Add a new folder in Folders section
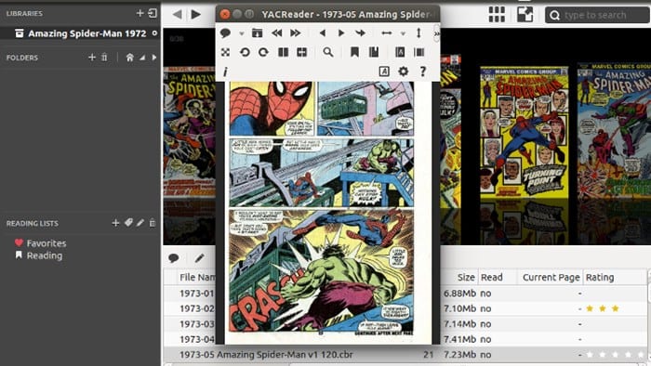The width and height of the screenshot is (651, 366). click(x=92, y=58)
